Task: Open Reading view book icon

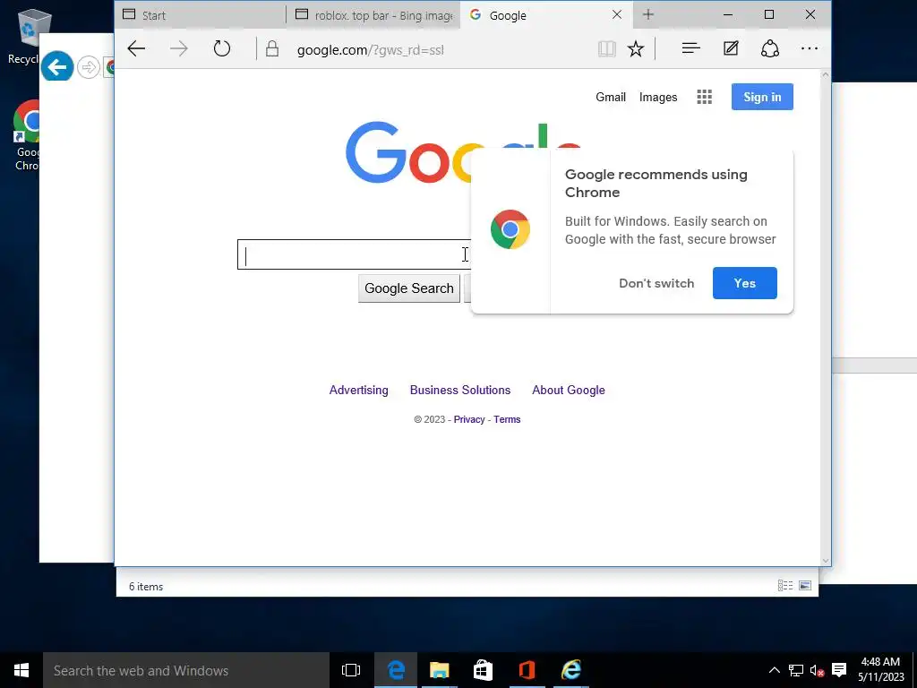Action: point(607,48)
